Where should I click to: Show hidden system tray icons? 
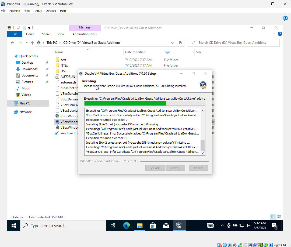222,226
